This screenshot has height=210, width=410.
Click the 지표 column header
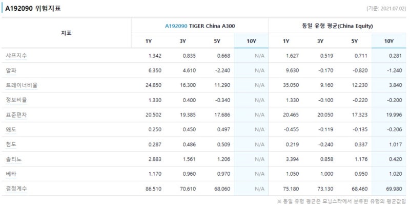pyautogui.click(x=66, y=33)
